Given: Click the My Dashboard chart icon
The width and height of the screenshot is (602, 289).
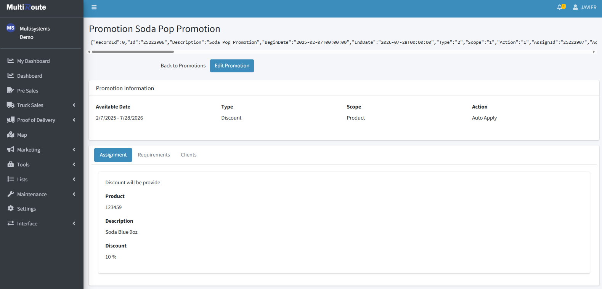Looking at the screenshot, I should [x=11, y=61].
